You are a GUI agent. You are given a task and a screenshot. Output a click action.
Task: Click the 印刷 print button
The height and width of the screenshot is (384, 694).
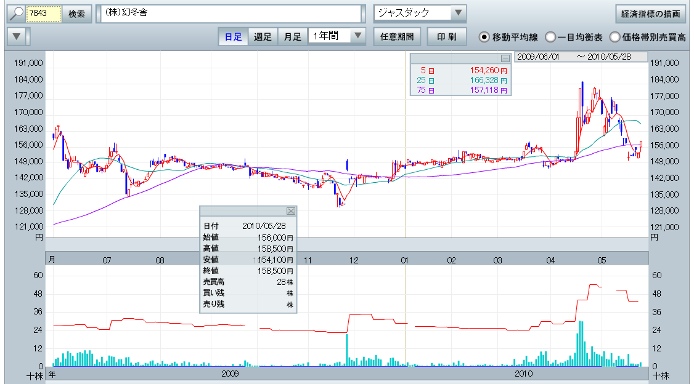(447, 36)
